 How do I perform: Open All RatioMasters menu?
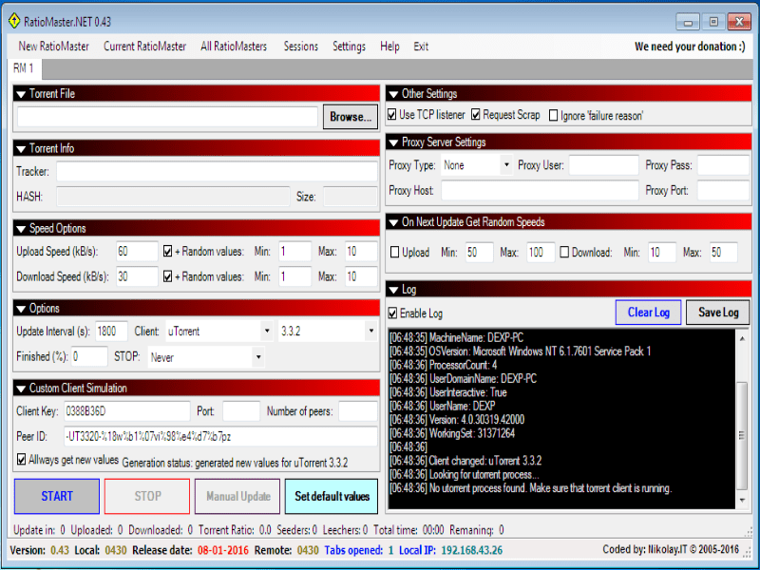click(x=234, y=47)
